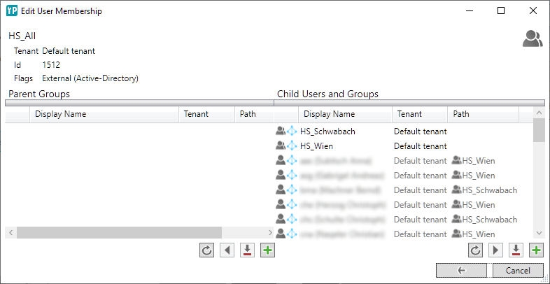550x284 pixels.
Task: Click the Active Directory icon in the HS_Schwabach row
Action: click(292, 132)
